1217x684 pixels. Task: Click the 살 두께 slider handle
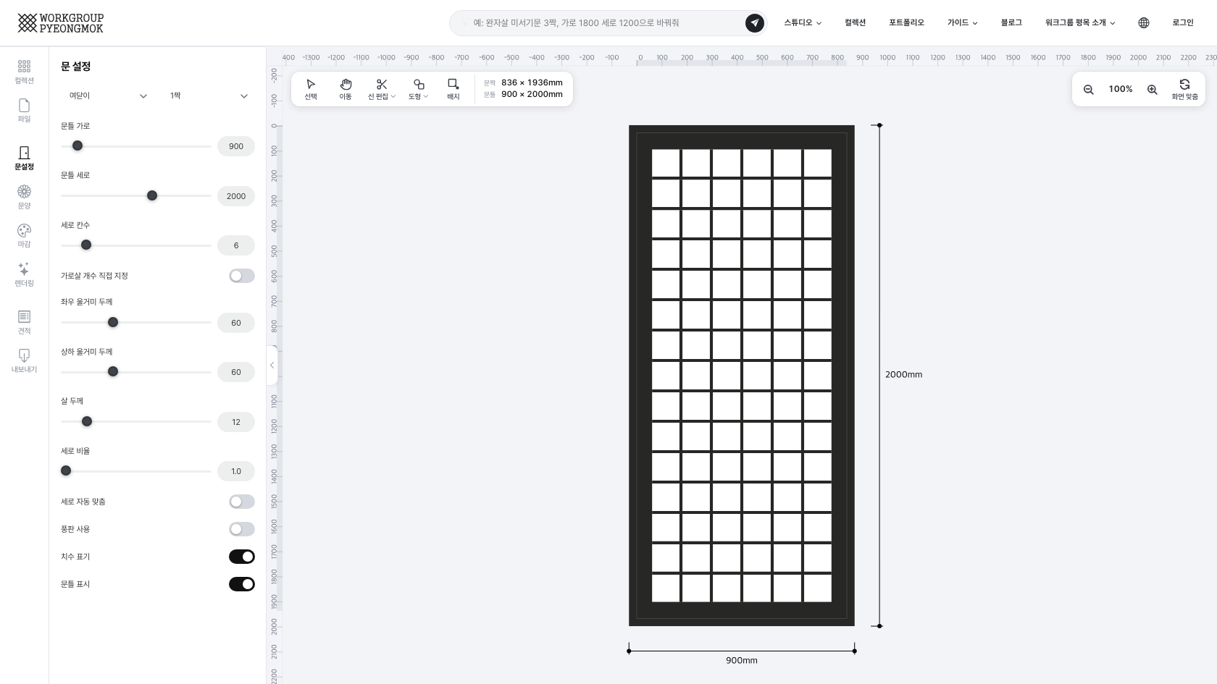coord(87,421)
